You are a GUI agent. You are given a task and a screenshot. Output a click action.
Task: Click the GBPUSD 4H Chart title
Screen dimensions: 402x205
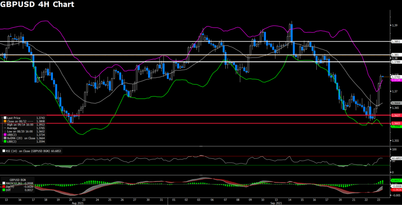coord(37,4)
